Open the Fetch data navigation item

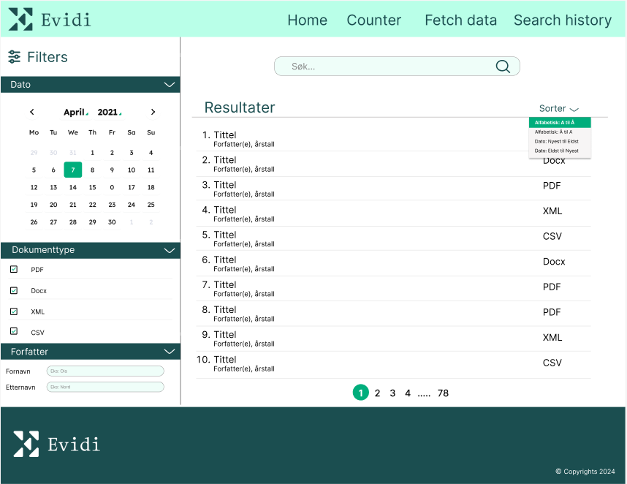pyautogui.click(x=460, y=20)
